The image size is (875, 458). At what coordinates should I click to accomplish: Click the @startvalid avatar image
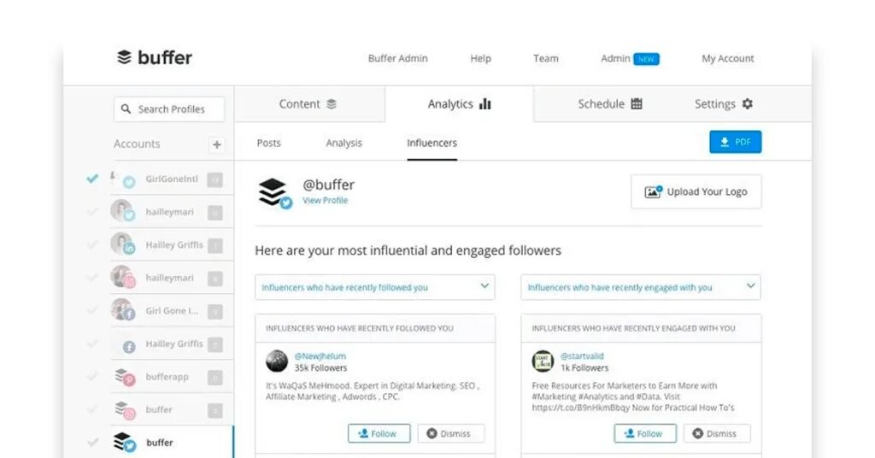pos(543,361)
